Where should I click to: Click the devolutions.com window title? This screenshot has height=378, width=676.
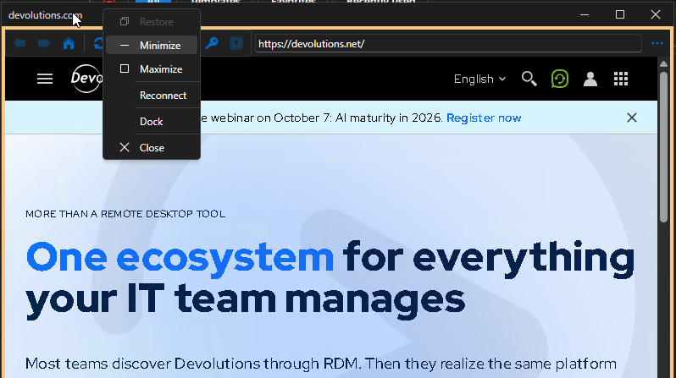(x=45, y=15)
